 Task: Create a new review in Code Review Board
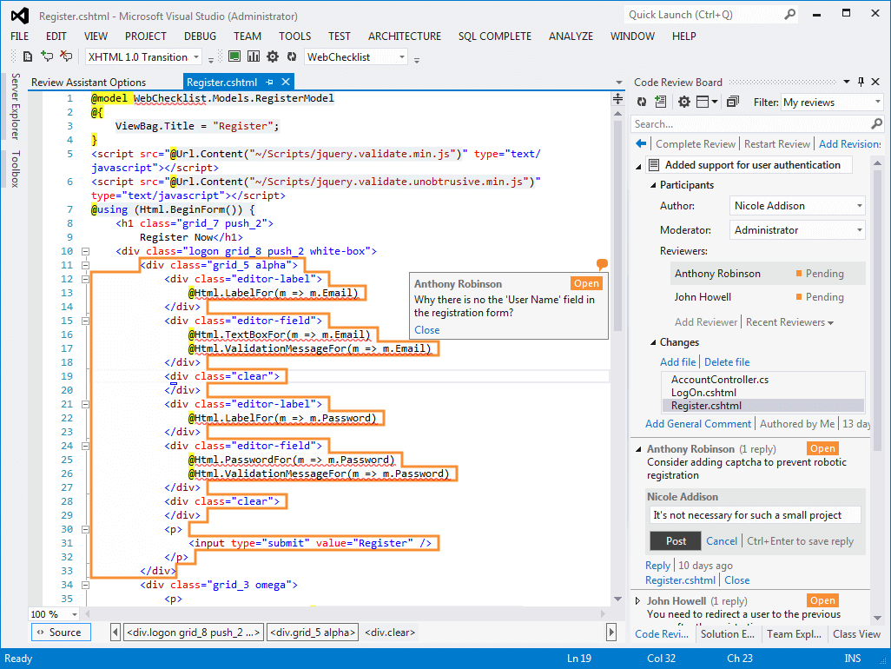(x=660, y=102)
